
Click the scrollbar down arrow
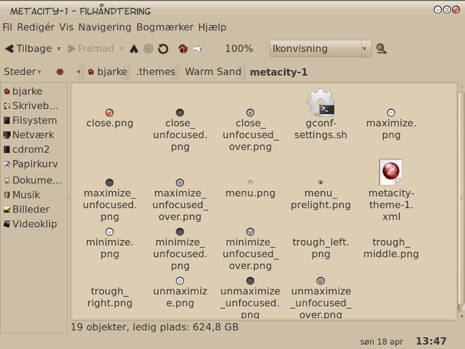coord(461,317)
